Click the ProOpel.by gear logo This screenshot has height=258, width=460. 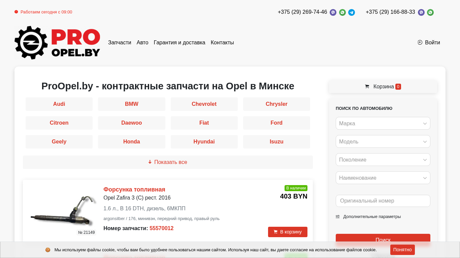pos(58,43)
